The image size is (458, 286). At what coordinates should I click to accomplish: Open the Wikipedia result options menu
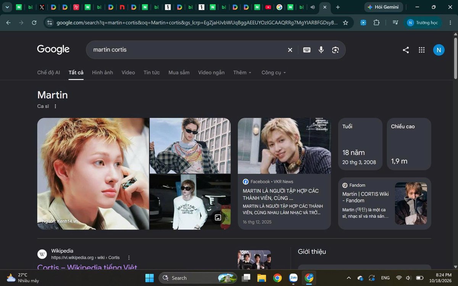point(129,257)
